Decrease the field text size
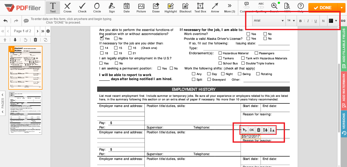 272,130
